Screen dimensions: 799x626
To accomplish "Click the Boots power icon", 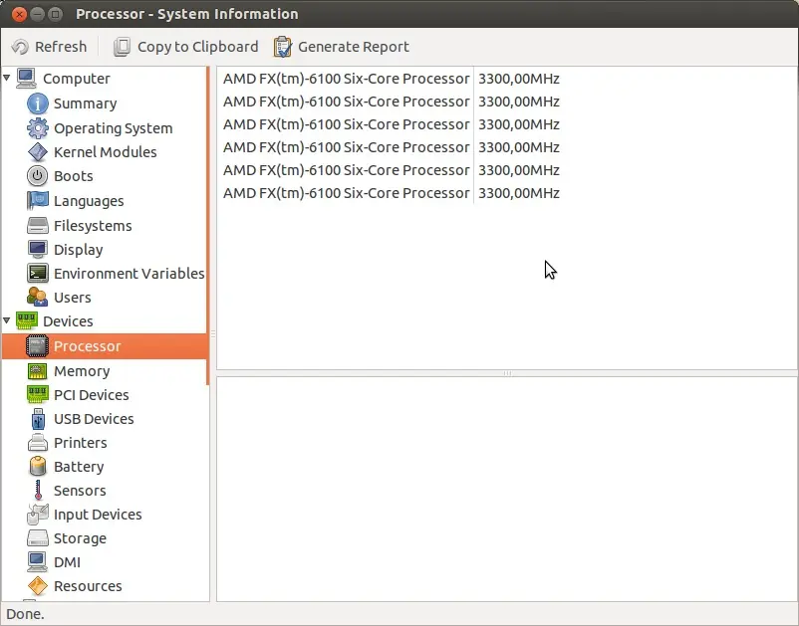I will (x=38, y=176).
